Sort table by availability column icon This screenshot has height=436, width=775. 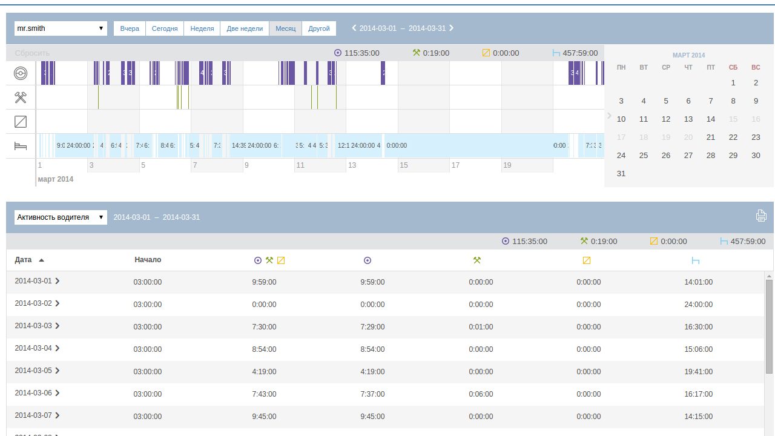coord(586,260)
